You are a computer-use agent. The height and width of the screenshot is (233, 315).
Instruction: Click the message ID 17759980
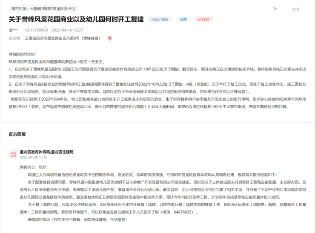[x=36, y=30]
